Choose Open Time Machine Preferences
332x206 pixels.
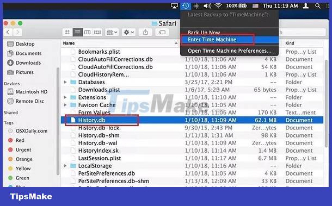click(229, 51)
